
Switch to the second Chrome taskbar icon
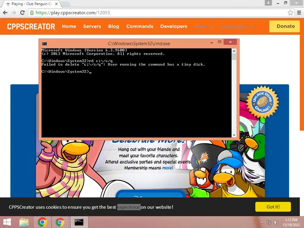coord(60,222)
